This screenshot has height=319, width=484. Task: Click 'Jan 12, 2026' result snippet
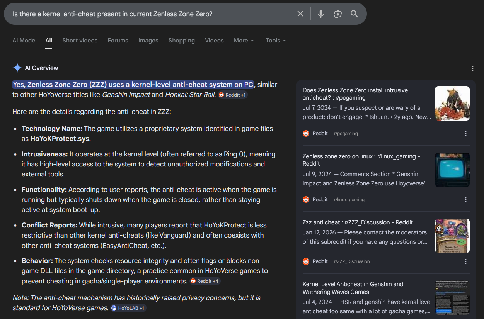pos(365,237)
